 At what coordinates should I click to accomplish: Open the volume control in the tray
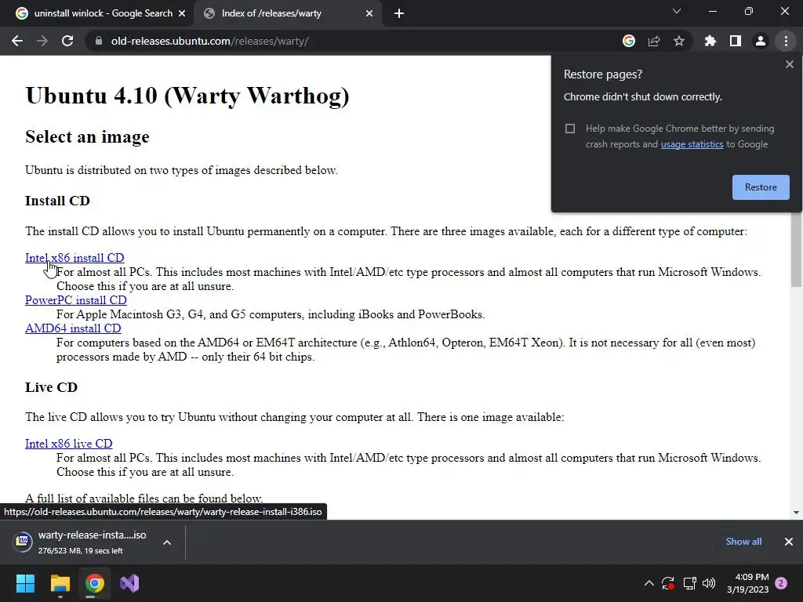tap(709, 583)
